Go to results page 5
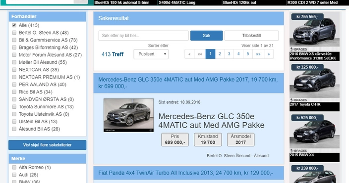Viewport: 349px width, 183px height. (x=248, y=54)
